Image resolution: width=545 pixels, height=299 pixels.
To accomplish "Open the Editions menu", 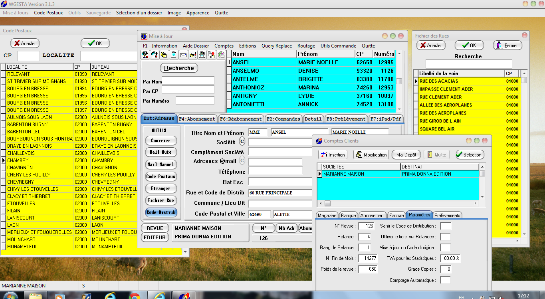I will (x=248, y=46).
